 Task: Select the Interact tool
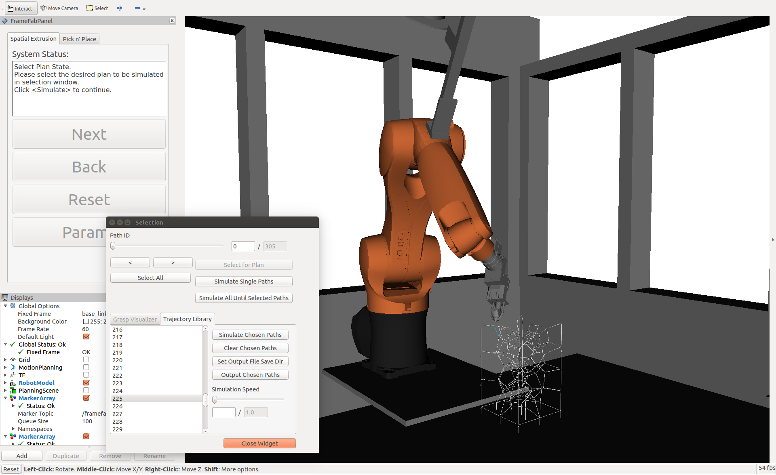[x=20, y=8]
